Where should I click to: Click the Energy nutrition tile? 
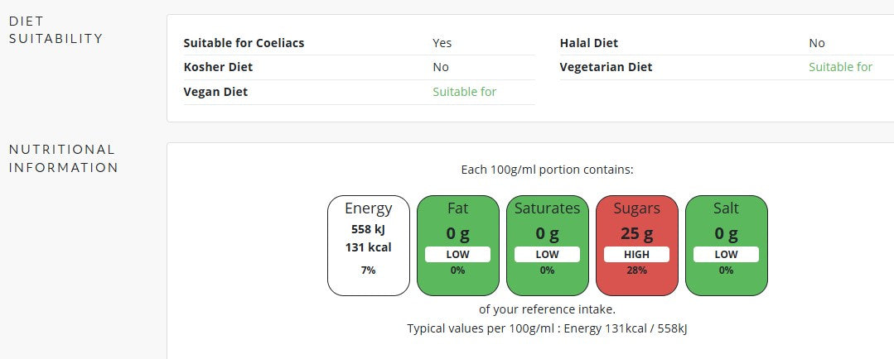coord(369,246)
